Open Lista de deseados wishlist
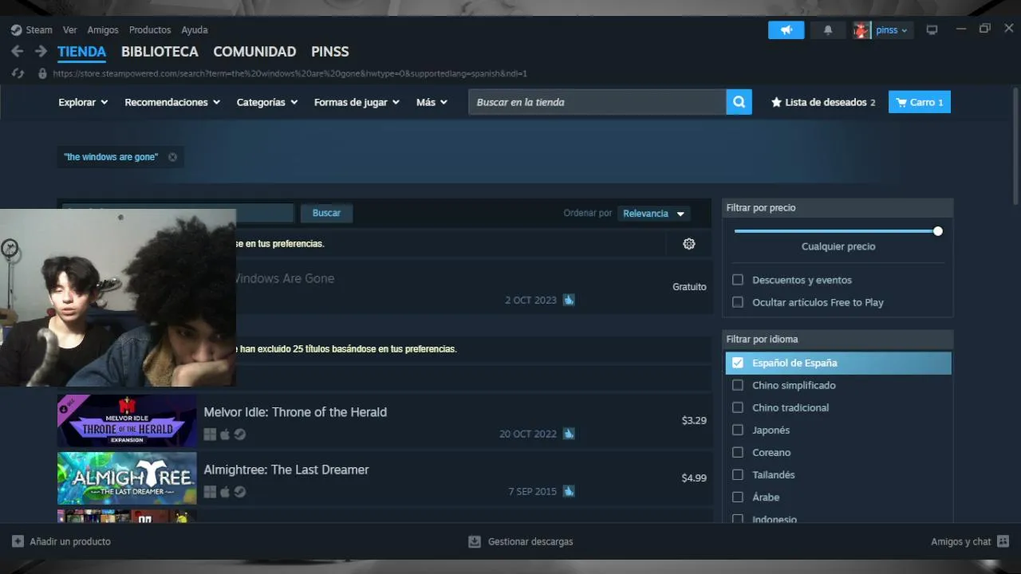 (822, 102)
